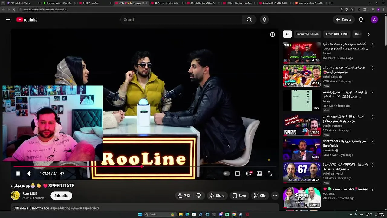Screen dimensions: 387x218
Task: Open more actions under the video
Action: pos(275,196)
